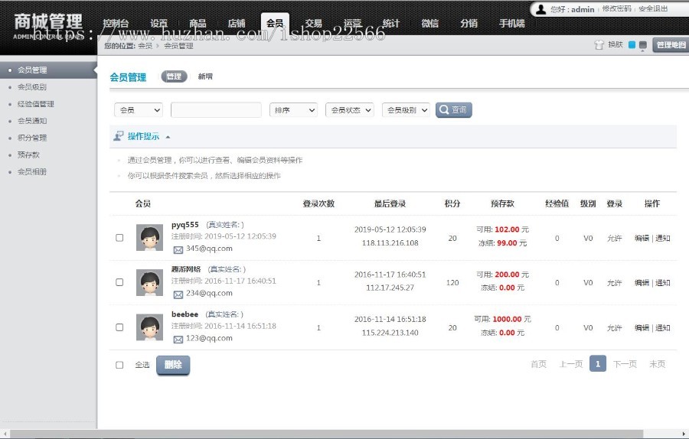Click the email icon beside 123@qq.com
This screenshot has height=439, width=689.
178,339
